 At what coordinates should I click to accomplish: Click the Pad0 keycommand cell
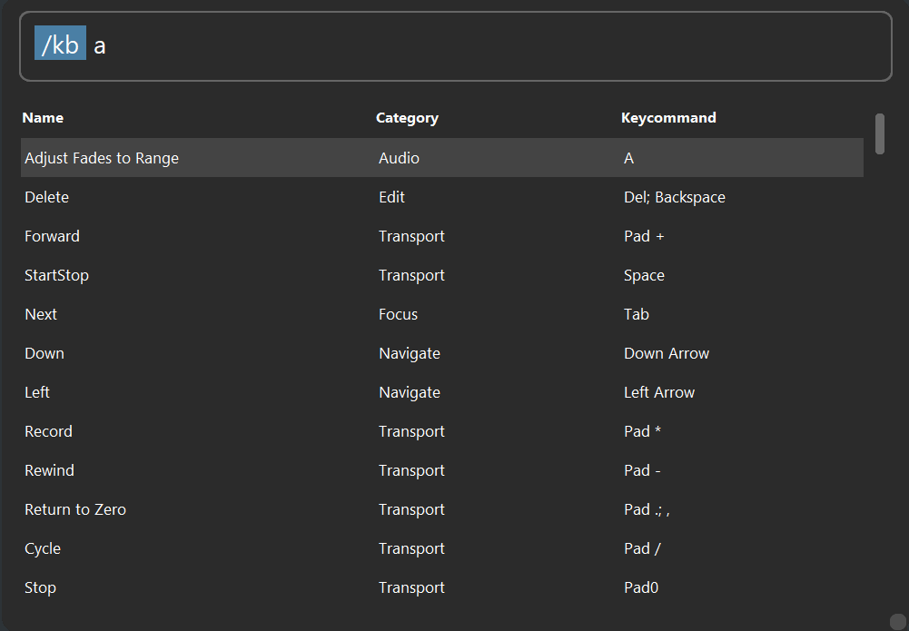[x=641, y=587]
